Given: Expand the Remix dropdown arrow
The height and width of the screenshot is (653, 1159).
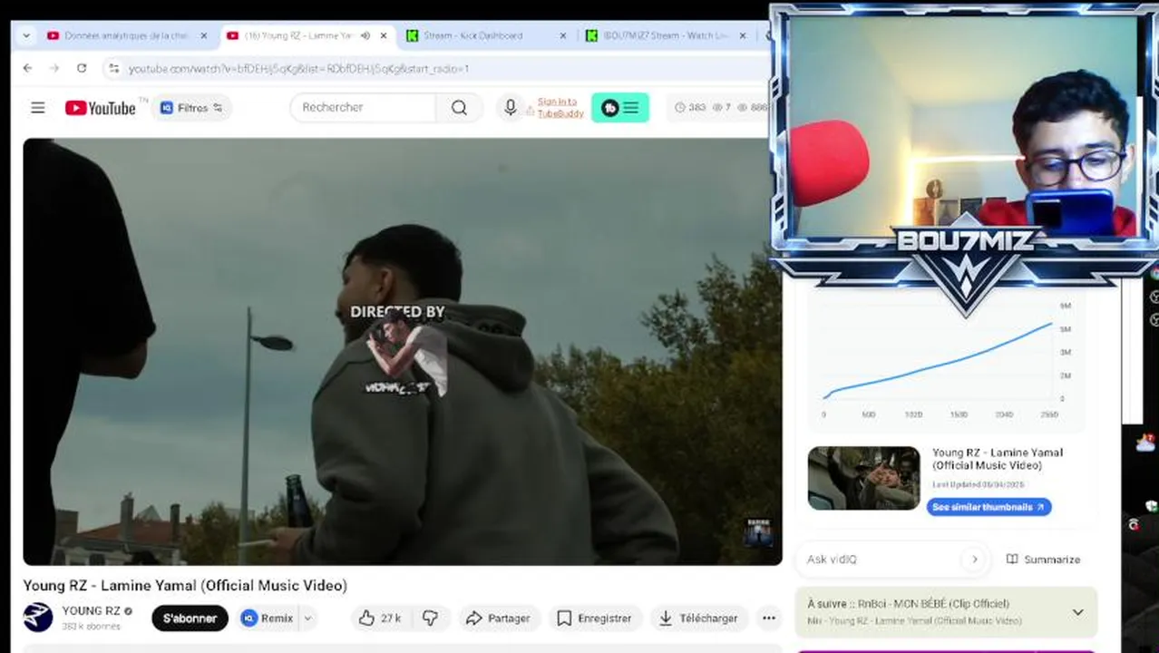Looking at the screenshot, I should point(307,619).
